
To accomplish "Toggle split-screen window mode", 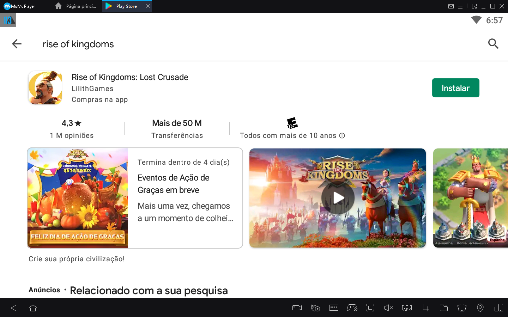I will tap(498, 307).
